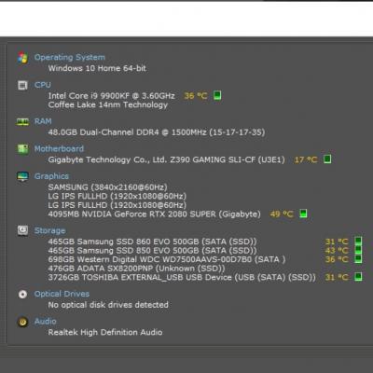This screenshot has width=373, height=373.
Task: Select the 48.0GB Dual-Channel DDR4 line
Action: (x=157, y=132)
